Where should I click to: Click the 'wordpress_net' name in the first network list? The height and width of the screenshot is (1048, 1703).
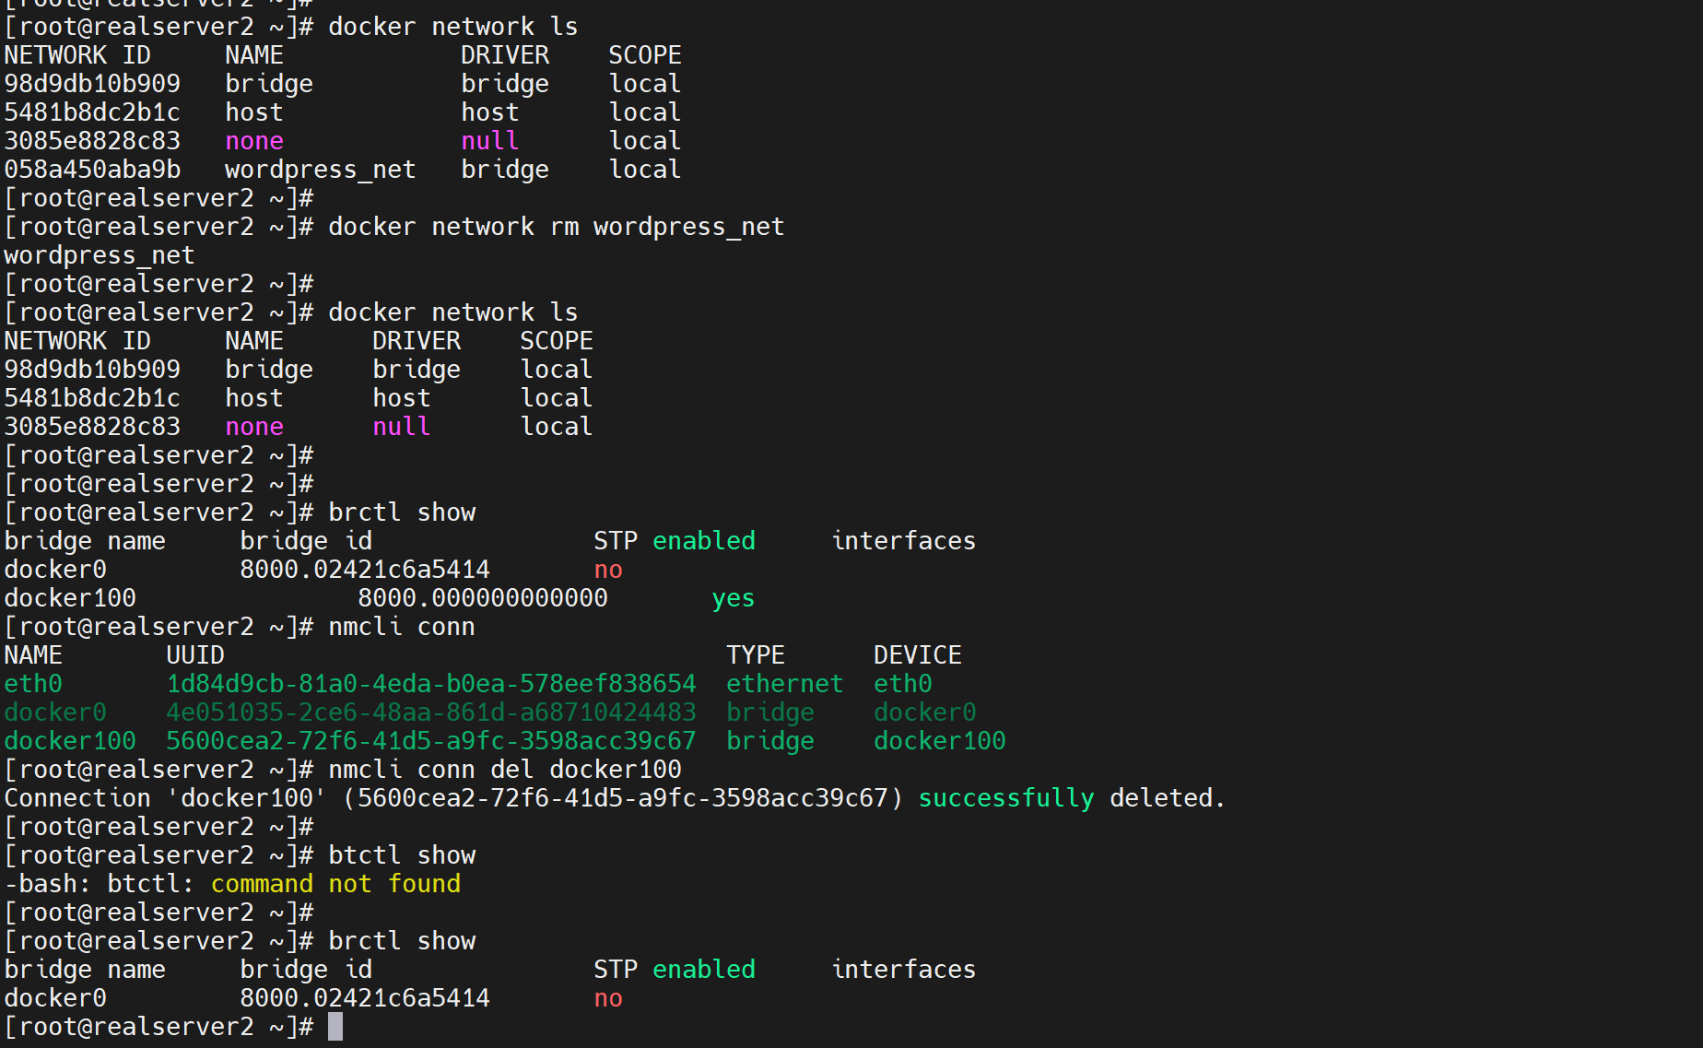coord(320,170)
